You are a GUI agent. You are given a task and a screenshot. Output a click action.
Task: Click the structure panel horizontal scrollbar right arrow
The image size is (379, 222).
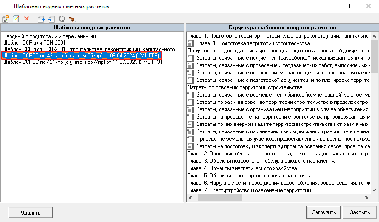[367, 198]
